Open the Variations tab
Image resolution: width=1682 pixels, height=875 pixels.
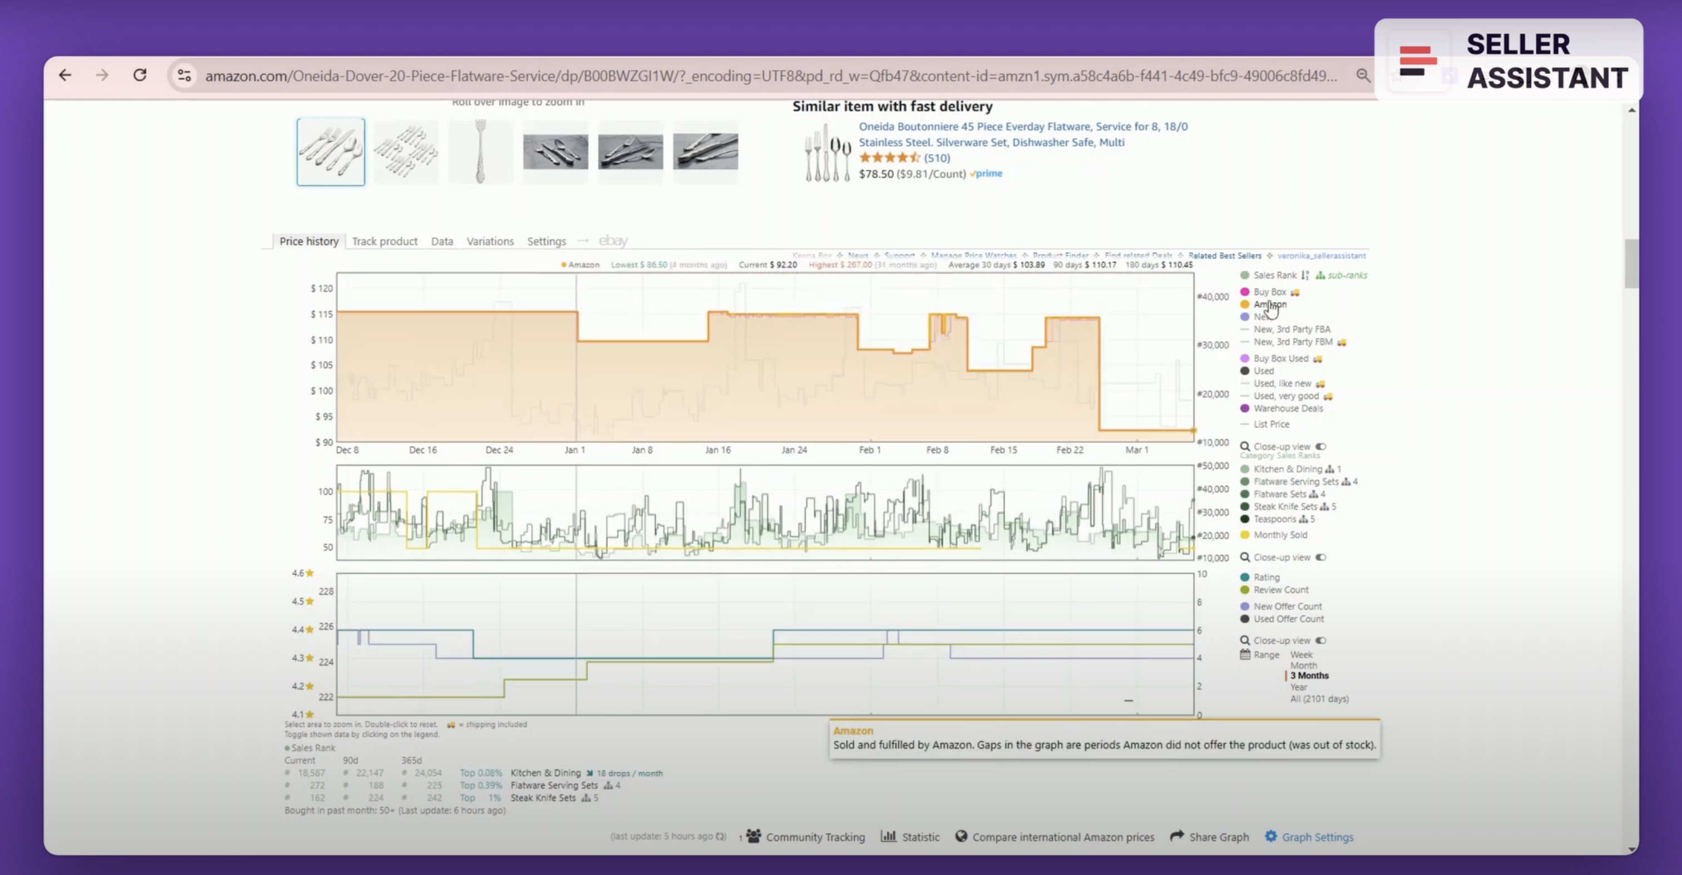tap(489, 241)
